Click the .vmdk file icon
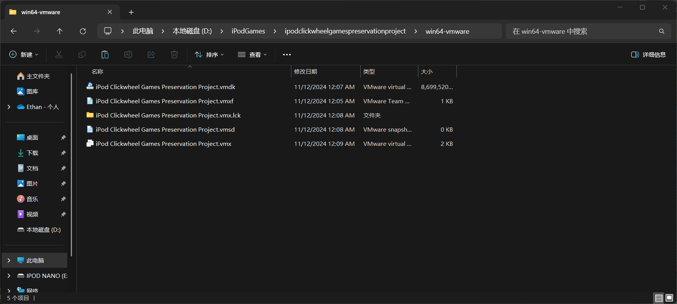Image resolution: width=677 pixels, height=304 pixels. pyautogui.click(x=90, y=86)
